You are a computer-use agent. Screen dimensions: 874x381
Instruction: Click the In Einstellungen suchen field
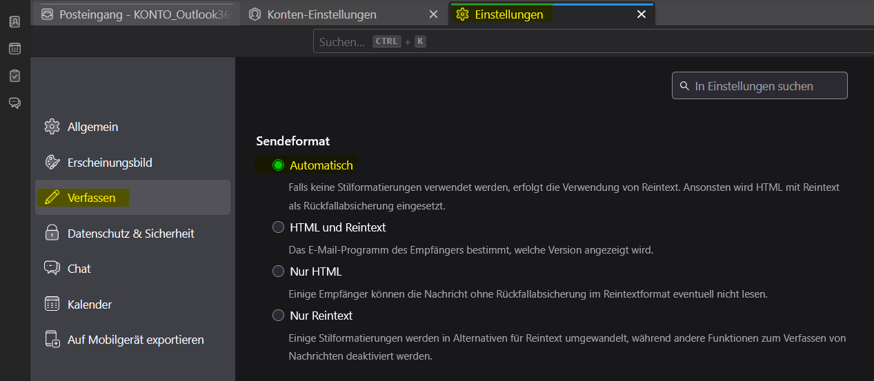759,86
